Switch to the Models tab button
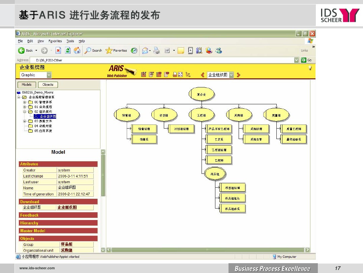Screen dimensions: 363x273 (27, 85)
